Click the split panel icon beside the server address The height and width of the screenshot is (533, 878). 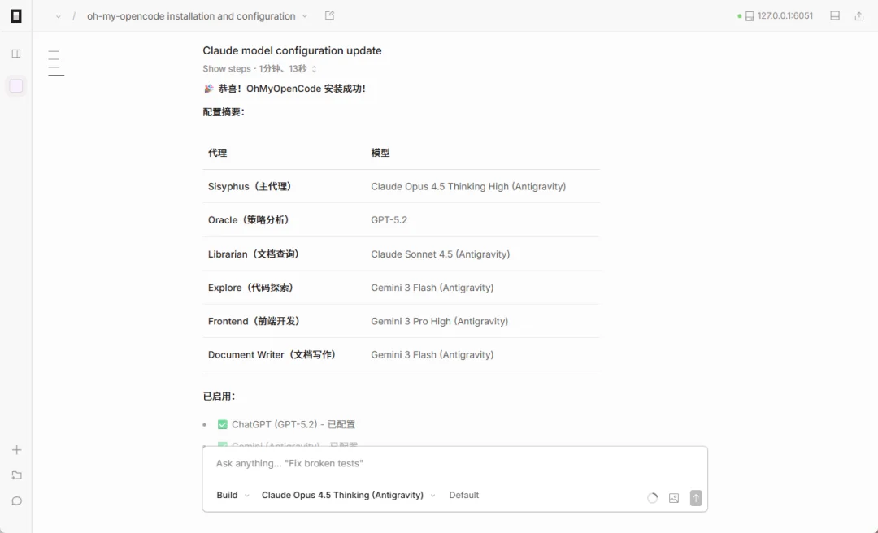[x=837, y=15]
